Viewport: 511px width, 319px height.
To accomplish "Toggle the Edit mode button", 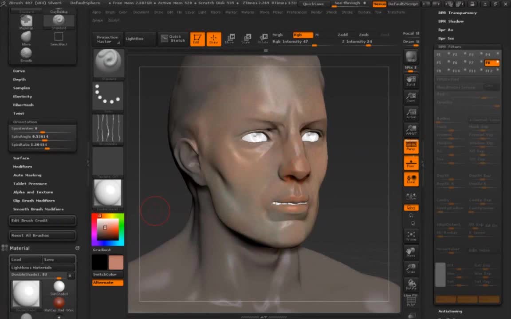I will (x=197, y=39).
